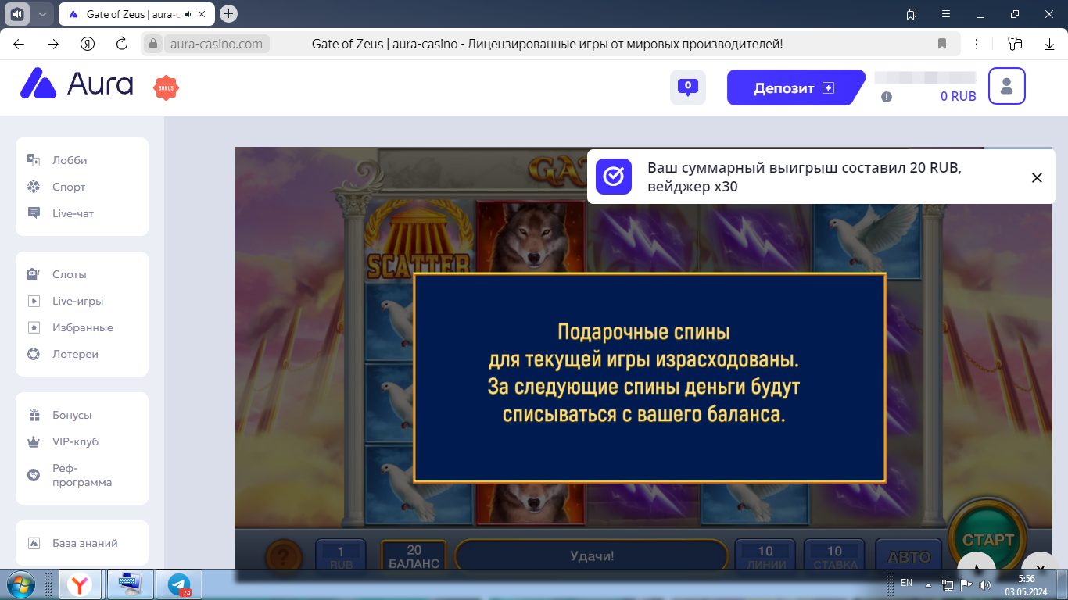1068x600 pixels.
Task: Open the keyboard app on taskbar
Action: [129, 584]
